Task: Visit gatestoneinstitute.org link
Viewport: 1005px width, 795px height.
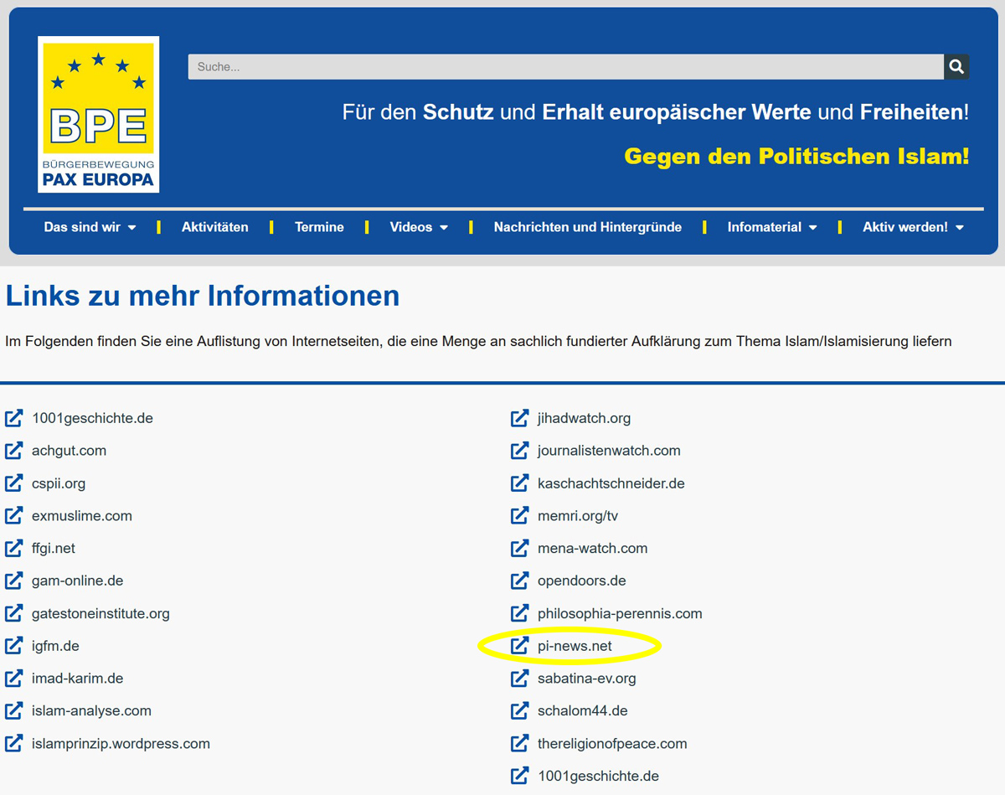Action: click(100, 613)
